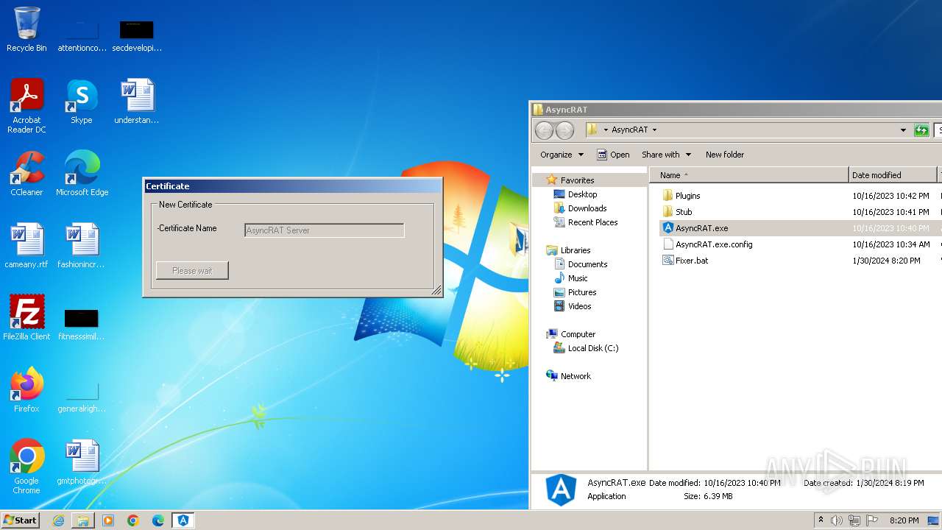Select Documents library
Image resolution: width=942 pixels, height=530 pixels.
click(587, 264)
